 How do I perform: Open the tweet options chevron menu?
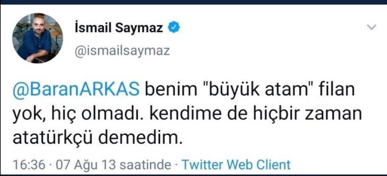pyautogui.click(x=371, y=27)
